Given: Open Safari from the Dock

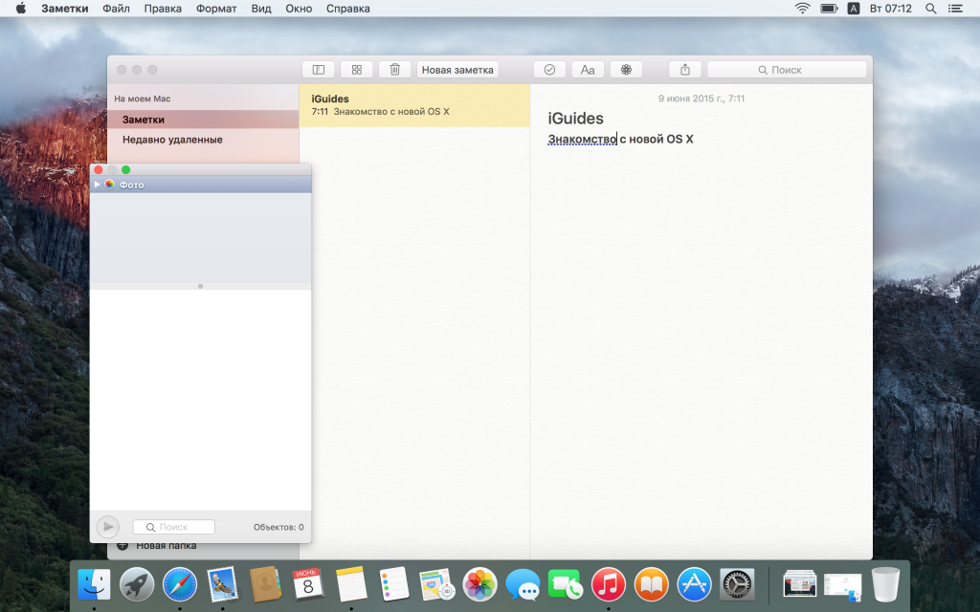Looking at the screenshot, I should [x=180, y=584].
